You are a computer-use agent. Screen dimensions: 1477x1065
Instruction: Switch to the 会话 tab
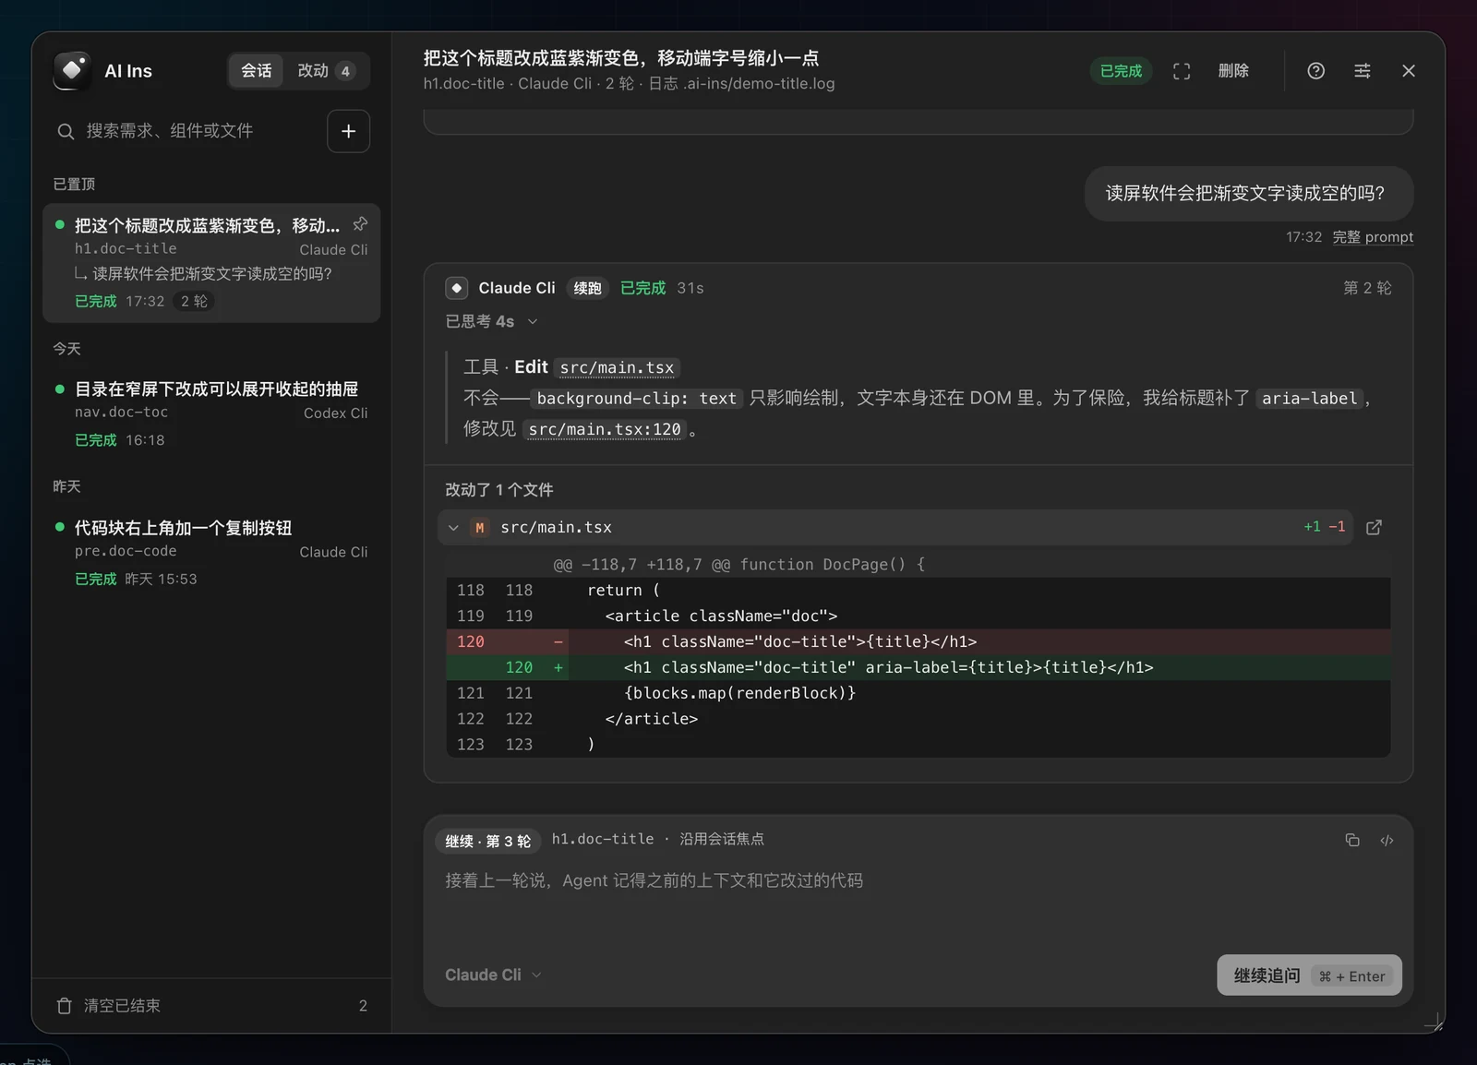point(257,71)
